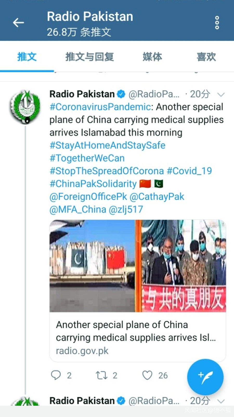Open the radio.gov.pk article link card

138,337
